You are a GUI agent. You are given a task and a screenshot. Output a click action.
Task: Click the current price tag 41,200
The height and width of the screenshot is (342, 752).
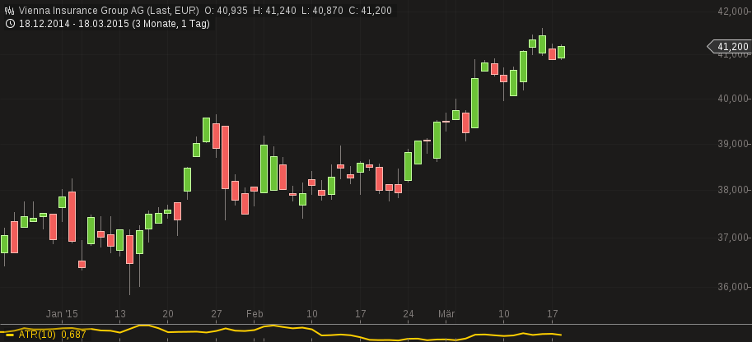point(730,47)
